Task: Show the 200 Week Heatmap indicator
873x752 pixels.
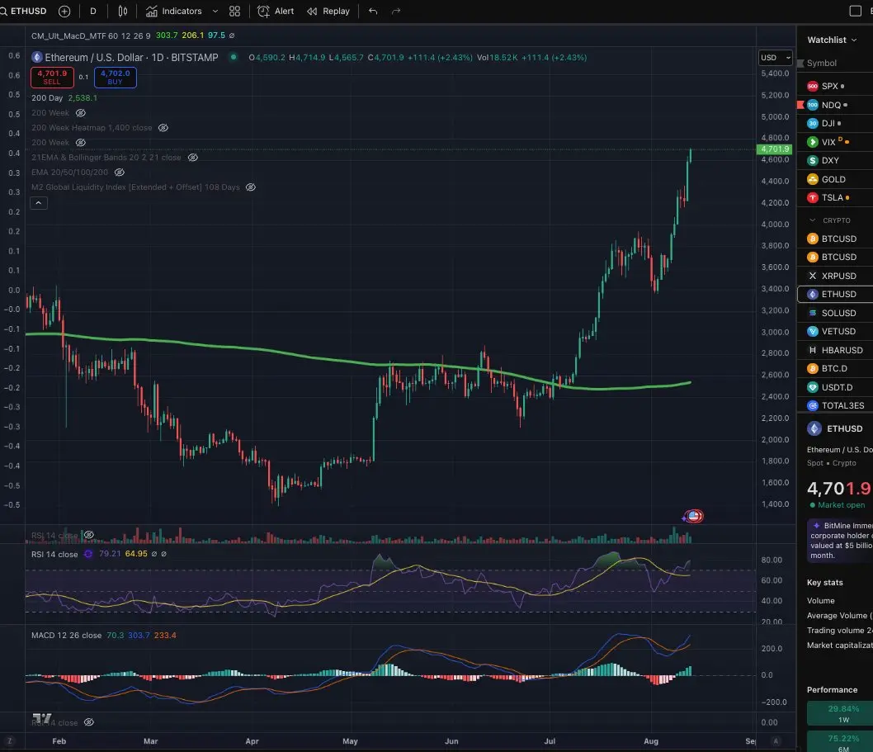Action: coord(163,128)
